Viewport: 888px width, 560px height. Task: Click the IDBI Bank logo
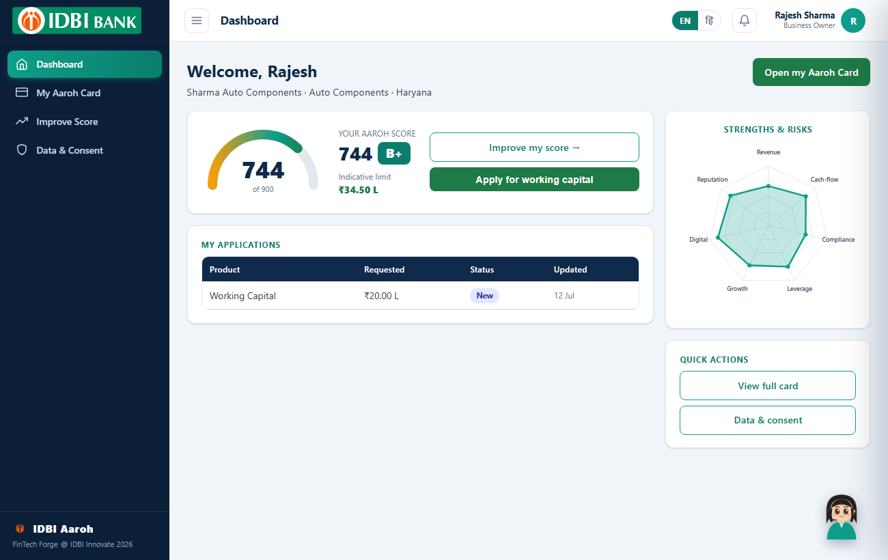pos(77,20)
